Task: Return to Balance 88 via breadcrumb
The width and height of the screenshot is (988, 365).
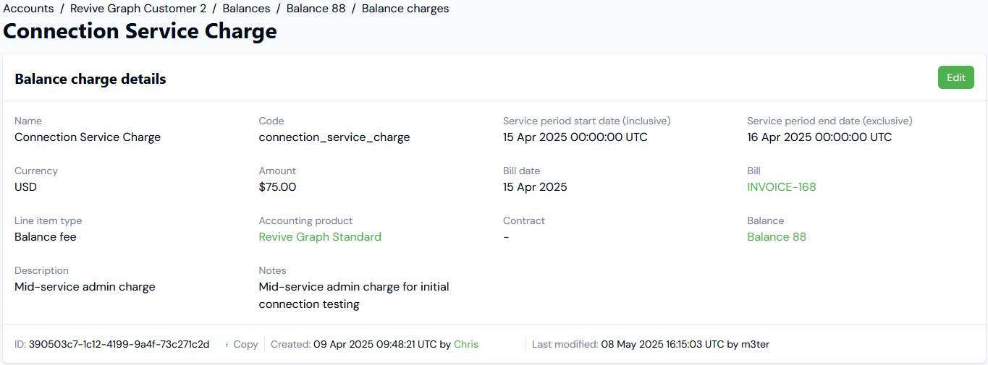Action: tap(316, 9)
